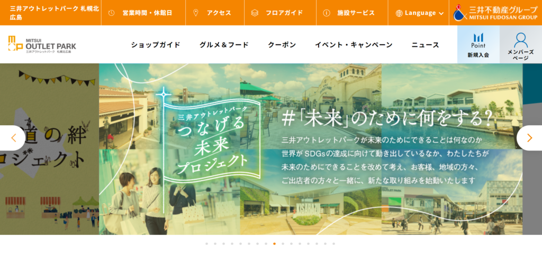
Task: Click the Mitsui Outlet Park logo
Action: click(42, 44)
